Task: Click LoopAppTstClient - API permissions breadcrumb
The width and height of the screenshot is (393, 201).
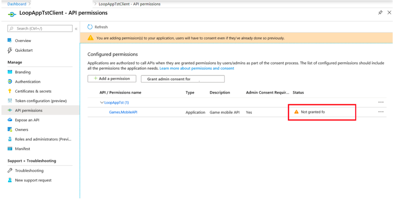Action: (x=130, y=4)
